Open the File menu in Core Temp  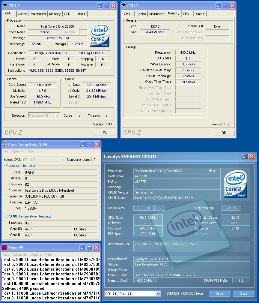6,151
